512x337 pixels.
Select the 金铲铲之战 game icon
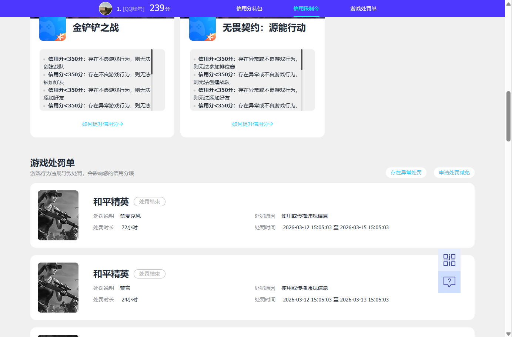[52, 28]
